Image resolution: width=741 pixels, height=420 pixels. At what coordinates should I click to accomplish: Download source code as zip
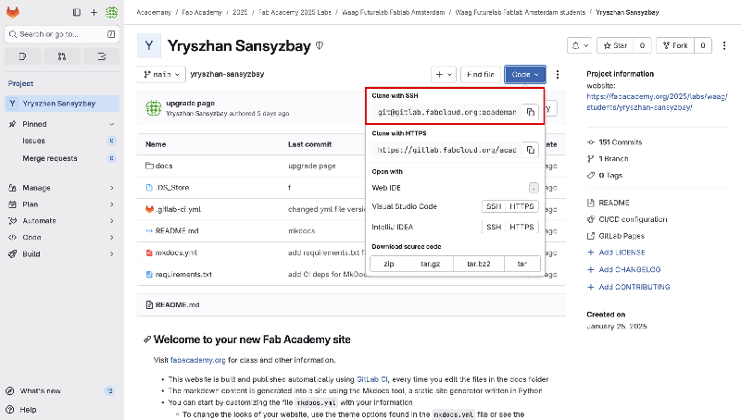click(389, 264)
